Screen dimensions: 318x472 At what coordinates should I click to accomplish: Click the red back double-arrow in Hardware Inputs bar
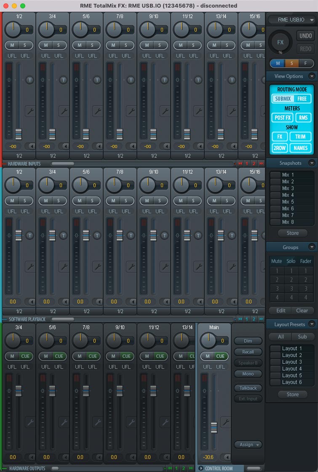(x=240, y=164)
